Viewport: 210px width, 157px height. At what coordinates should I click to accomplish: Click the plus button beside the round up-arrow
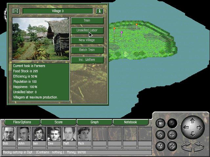(x=172, y=135)
